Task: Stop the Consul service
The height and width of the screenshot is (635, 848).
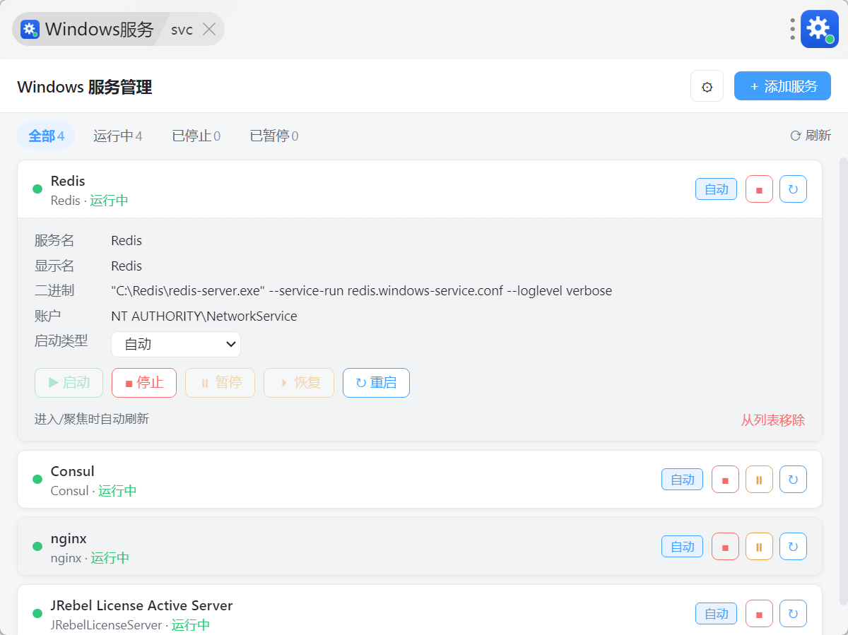Action: coord(725,480)
